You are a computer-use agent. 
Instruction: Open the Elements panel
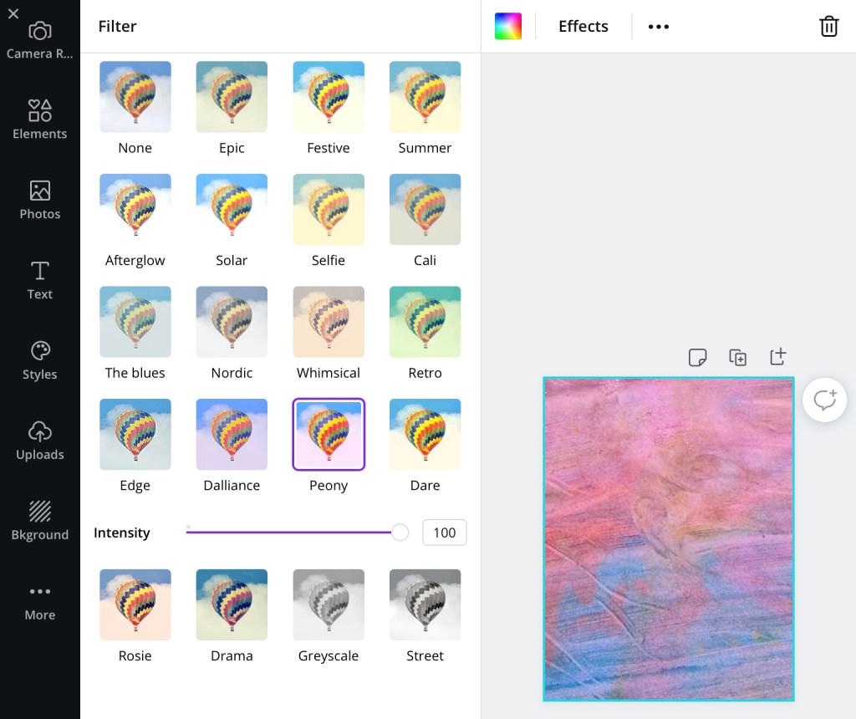pyautogui.click(x=39, y=120)
